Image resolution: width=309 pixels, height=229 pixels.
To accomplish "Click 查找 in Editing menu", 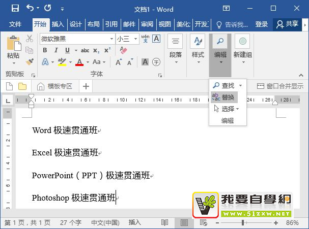I will pyautogui.click(x=224, y=86).
